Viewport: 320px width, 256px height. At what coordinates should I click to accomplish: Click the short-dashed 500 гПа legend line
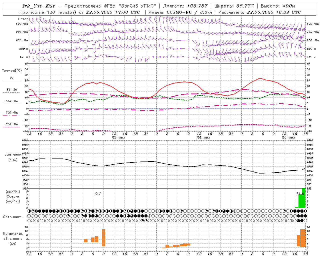pyautogui.click(x=11, y=127)
